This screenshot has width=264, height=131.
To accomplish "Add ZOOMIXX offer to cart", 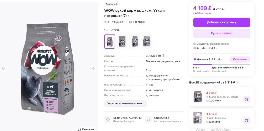I will tap(247, 99).
